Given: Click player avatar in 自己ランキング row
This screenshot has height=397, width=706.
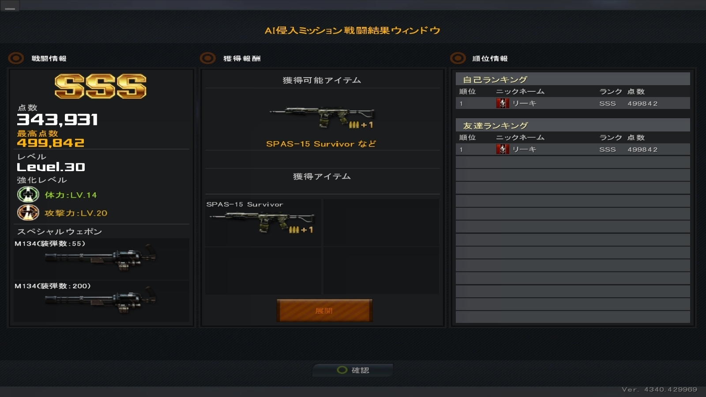Looking at the screenshot, I should tap(503, 103).
